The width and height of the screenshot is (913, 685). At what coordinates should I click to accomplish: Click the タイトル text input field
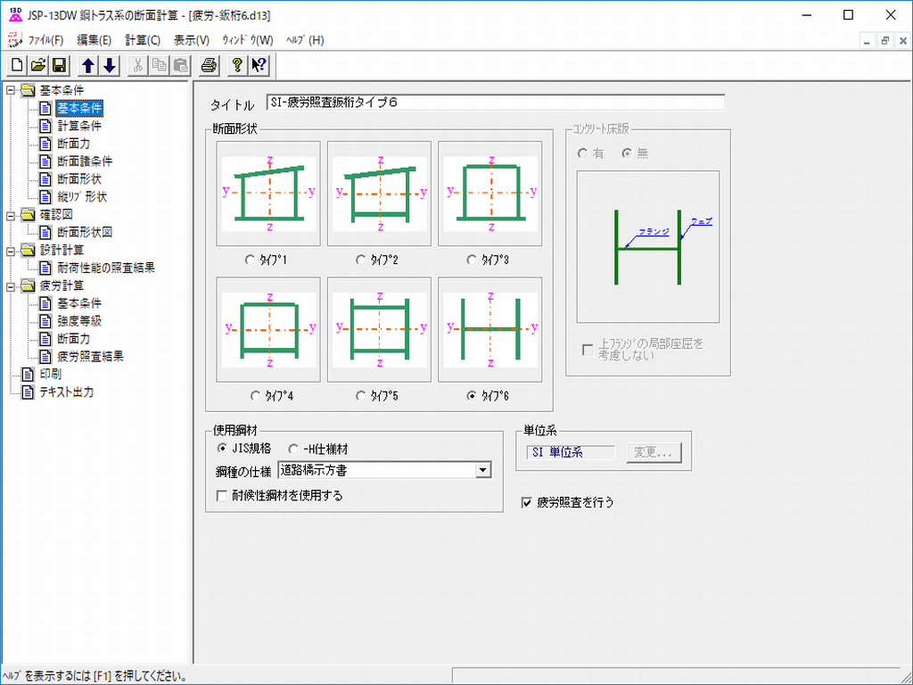[495, 103]
